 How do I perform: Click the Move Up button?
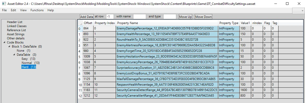point(185,17)
